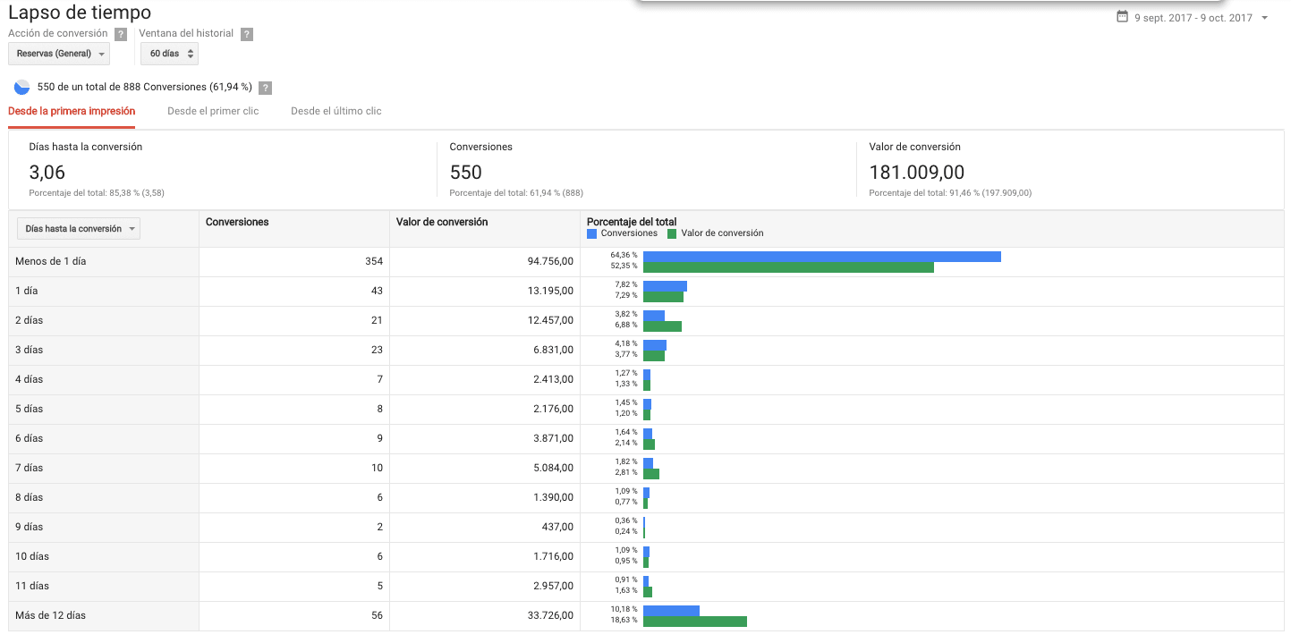Click help icon beside Acción de conversión
The width and height of the screenshot is (1291, 643).
click(121, 34)
